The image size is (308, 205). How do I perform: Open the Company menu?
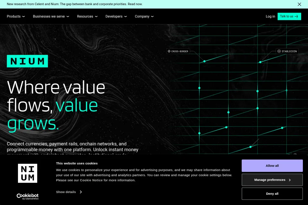tap(144, 16)
